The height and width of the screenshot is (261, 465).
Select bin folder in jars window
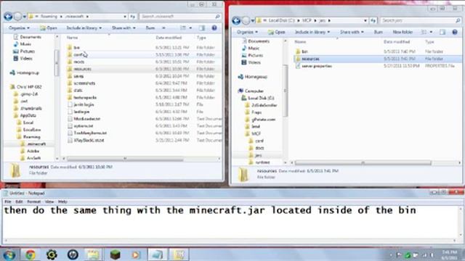[304, 51]
